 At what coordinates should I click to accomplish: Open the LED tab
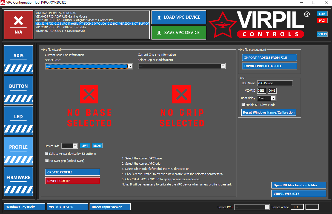click(x=18, y=120)
